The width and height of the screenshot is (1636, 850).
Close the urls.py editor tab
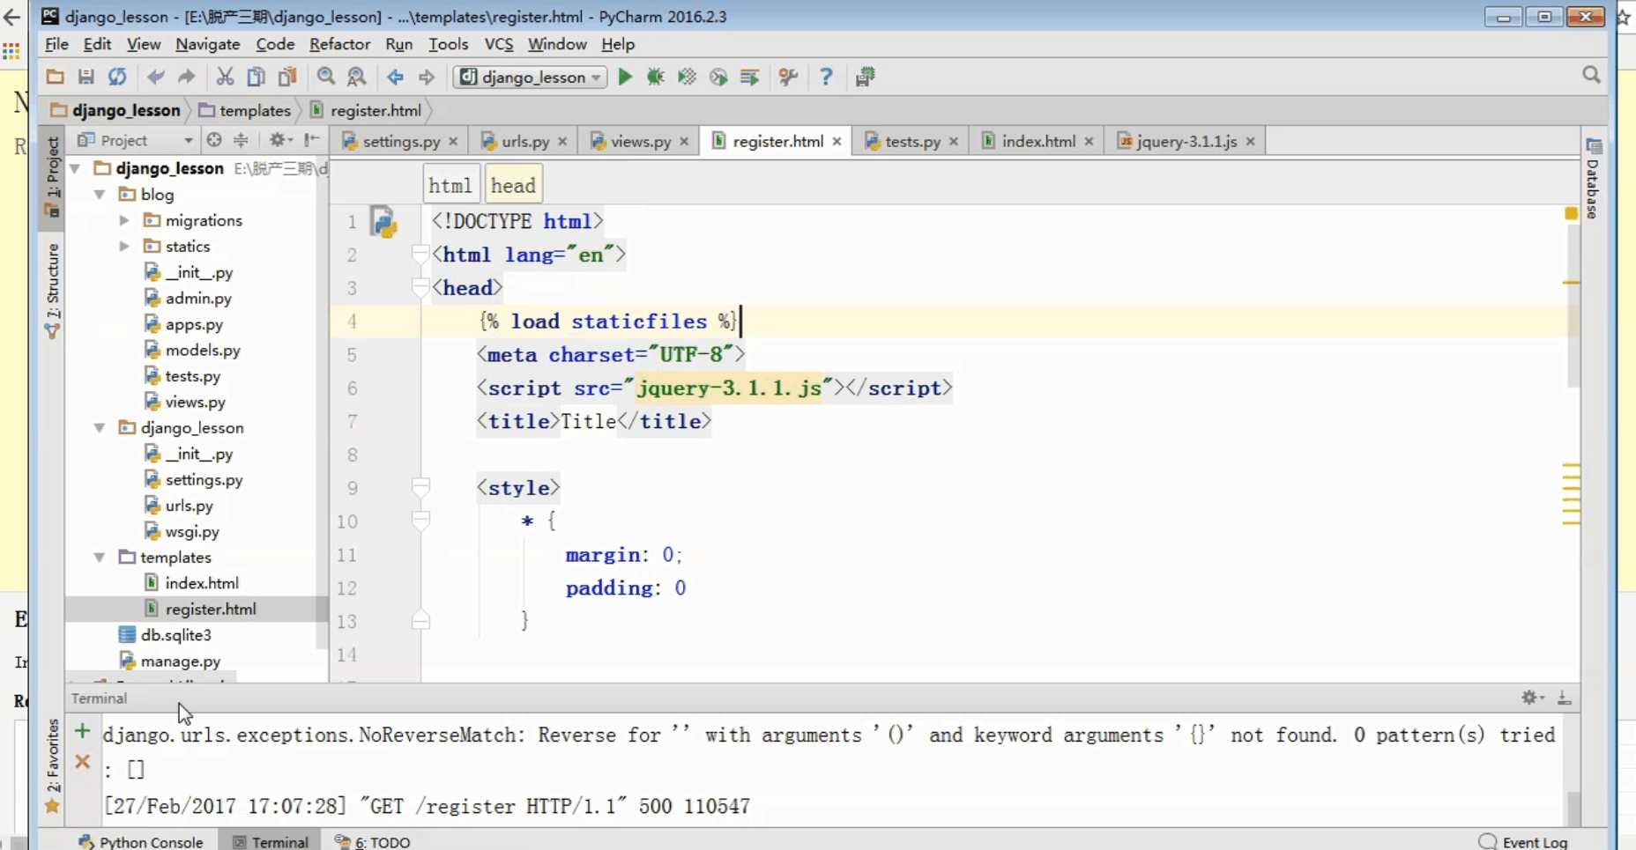pos(562,141)
